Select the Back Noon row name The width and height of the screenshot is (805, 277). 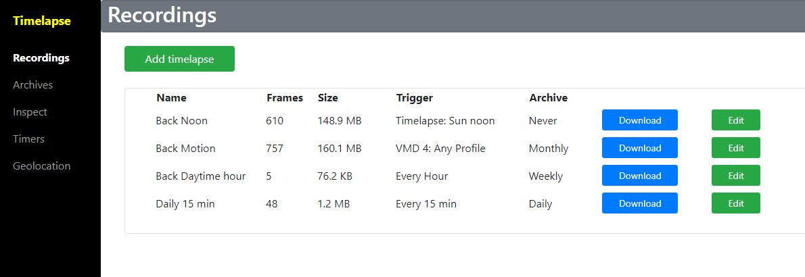[181, 121]
